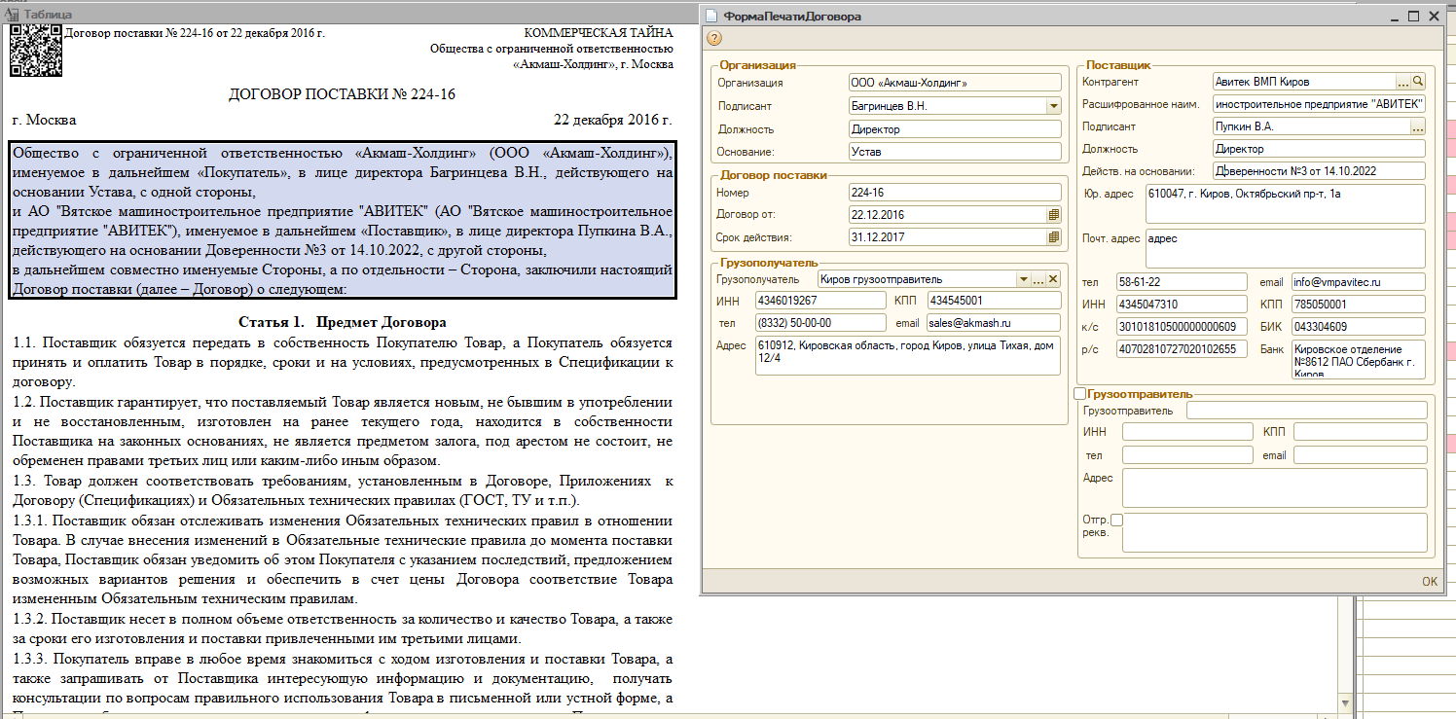The width and height of the screenshot is (1456, 719).
Task: Click the Действ. на основании field
Action: pos(1319,171)
